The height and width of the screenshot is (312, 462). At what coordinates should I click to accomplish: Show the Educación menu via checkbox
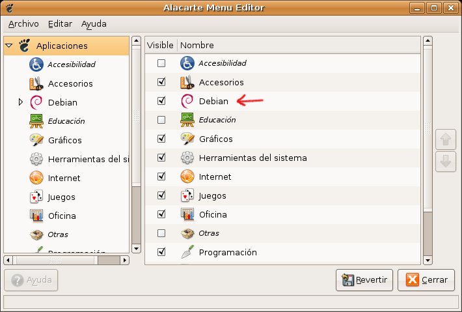(161, 120)
